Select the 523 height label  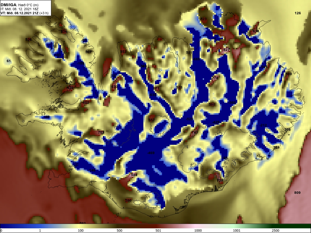(x=203, y=19)
